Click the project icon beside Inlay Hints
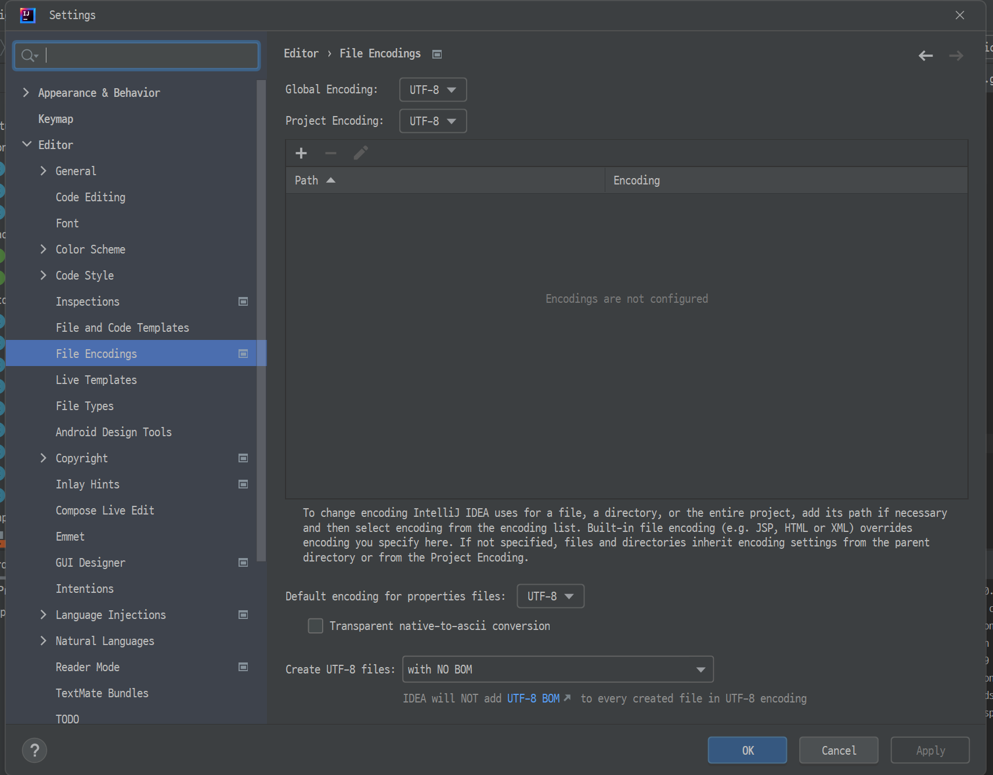993x775 pixels. [243, 484]
